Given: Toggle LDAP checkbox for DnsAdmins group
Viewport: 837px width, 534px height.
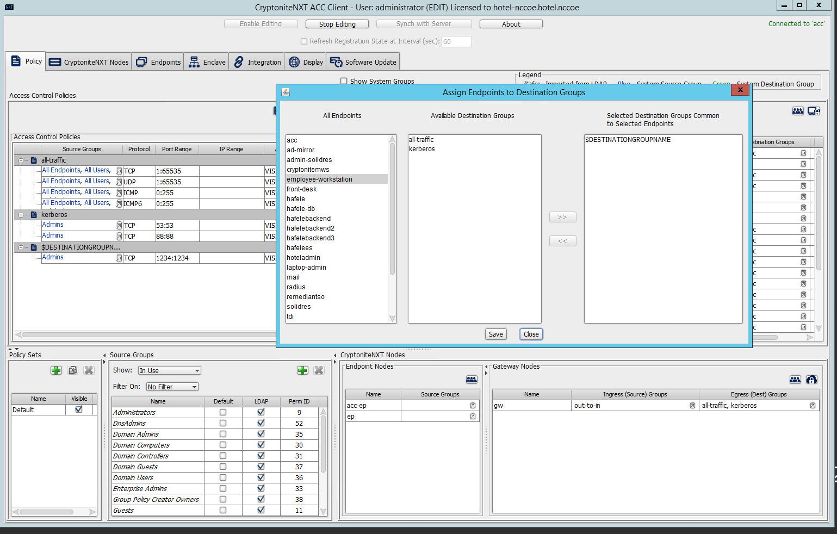Looking at the screenshot, I should 261,423.
